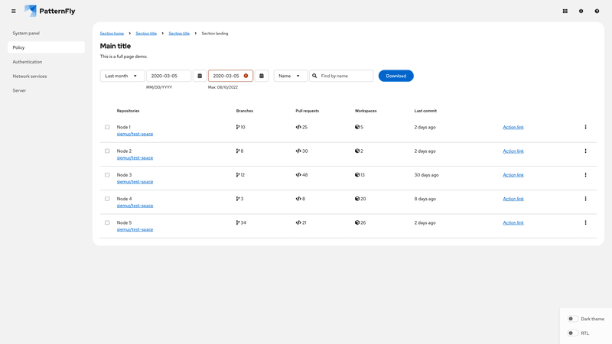The width and height of the screenshot is (612, 344).
Task: Focus the start date input field
Action: 168,76
